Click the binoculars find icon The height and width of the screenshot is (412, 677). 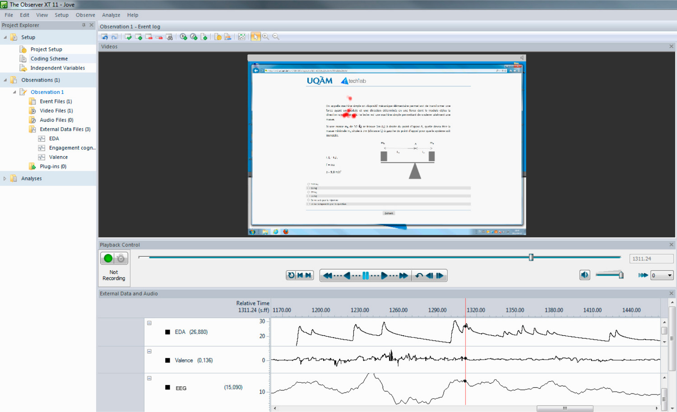[x=170, y=37]
